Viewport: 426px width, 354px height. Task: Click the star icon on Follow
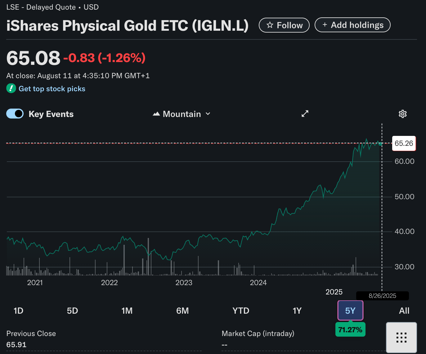coord(270,25)
